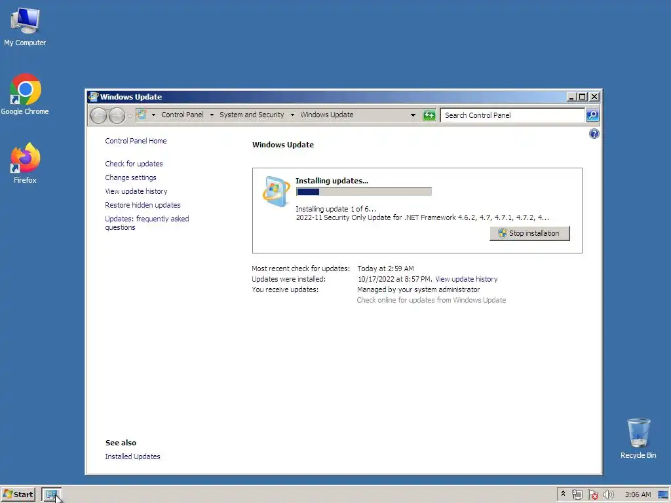Click Stop installation button
The image size is (671, 503).
point(529,233)
